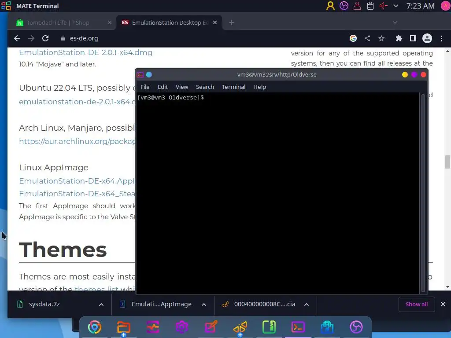Open the OBS tray icon in top panel

[344, 6]
